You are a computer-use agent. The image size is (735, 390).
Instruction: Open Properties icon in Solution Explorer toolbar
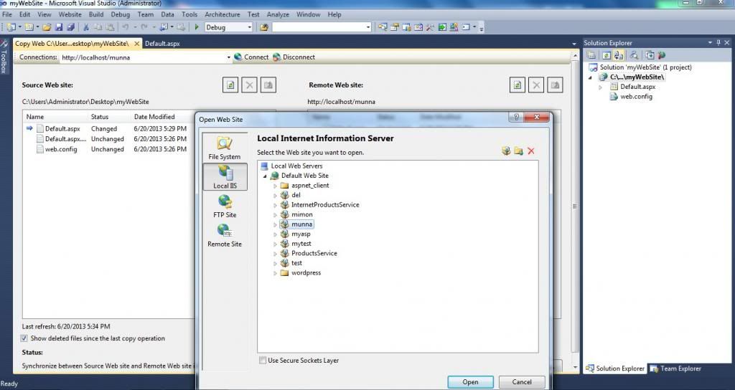point(591,55)
